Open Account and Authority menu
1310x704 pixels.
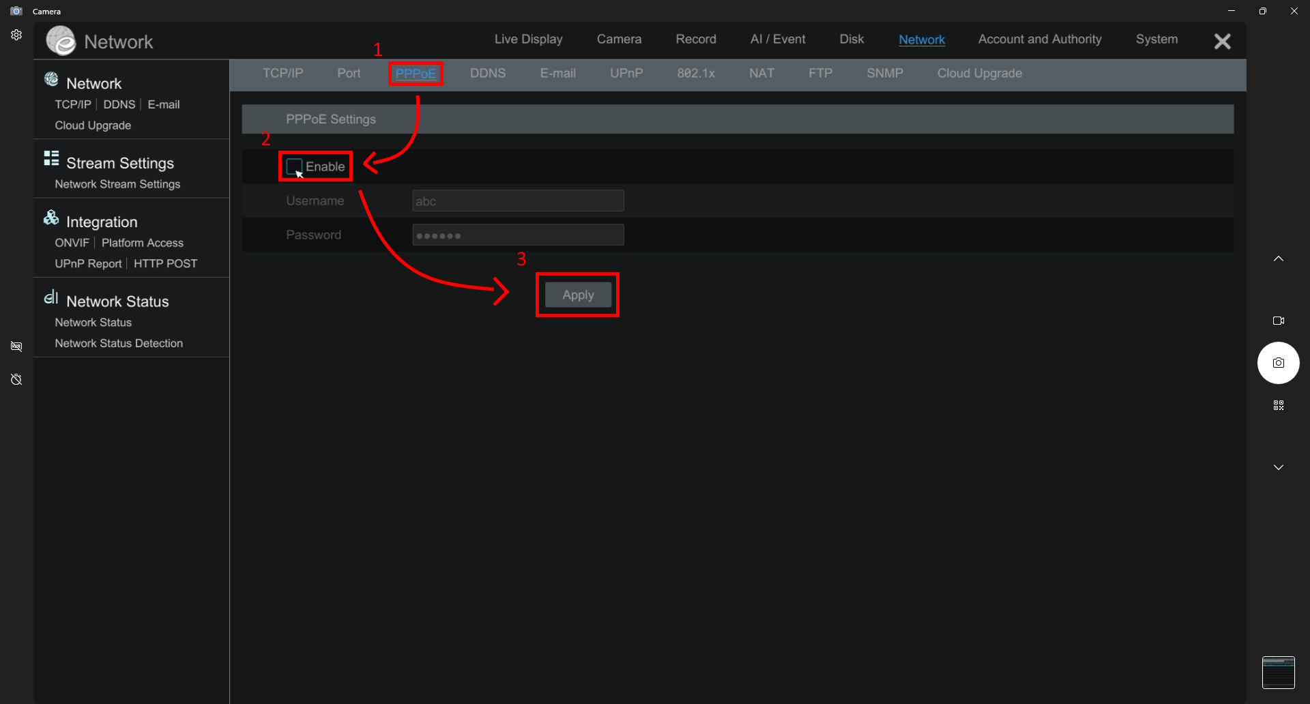[x=1039, y=40]
